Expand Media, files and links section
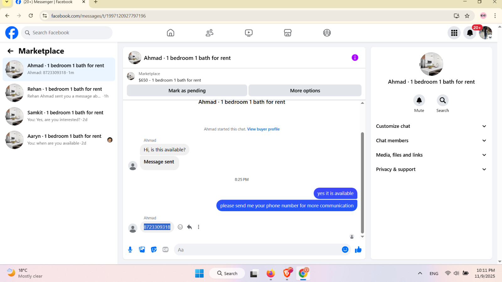Viewport: 502px width, 282px height. [431, 155]
